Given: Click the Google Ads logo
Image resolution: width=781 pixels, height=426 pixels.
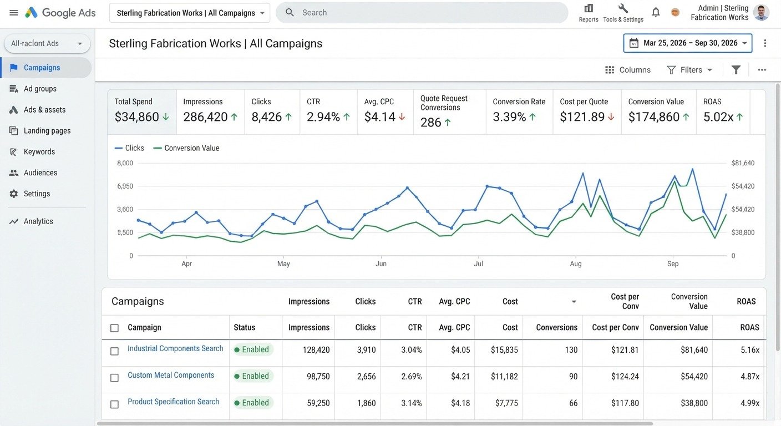Looking at the screenshot, I should (x=60, y=13).
